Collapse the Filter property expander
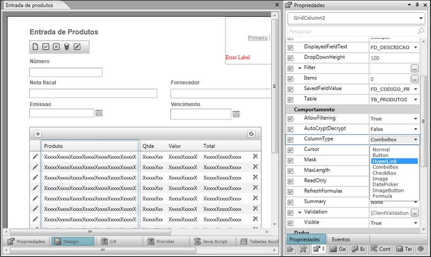The width and height of the screenshot is (431, 257). [x=299, y=68]
